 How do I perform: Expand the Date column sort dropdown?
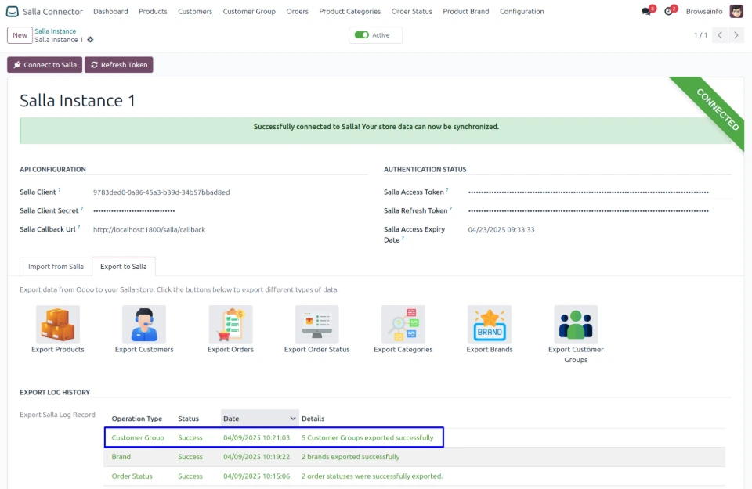(293, 419)
